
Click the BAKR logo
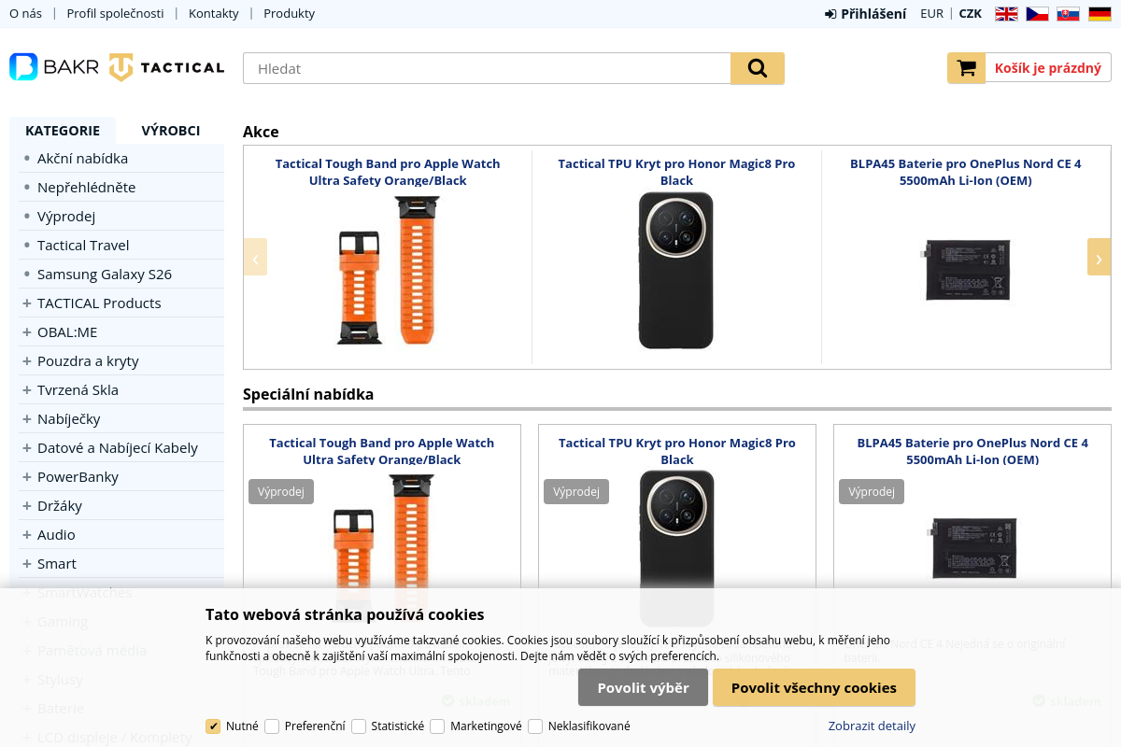pos(54,67)
